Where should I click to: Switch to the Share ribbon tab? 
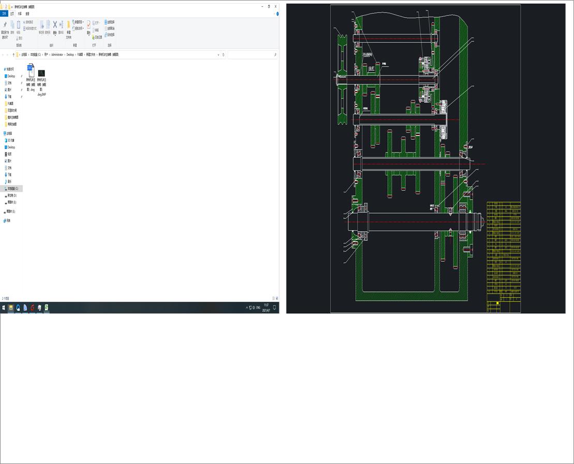pyautogui.click(x=20, y=13)
